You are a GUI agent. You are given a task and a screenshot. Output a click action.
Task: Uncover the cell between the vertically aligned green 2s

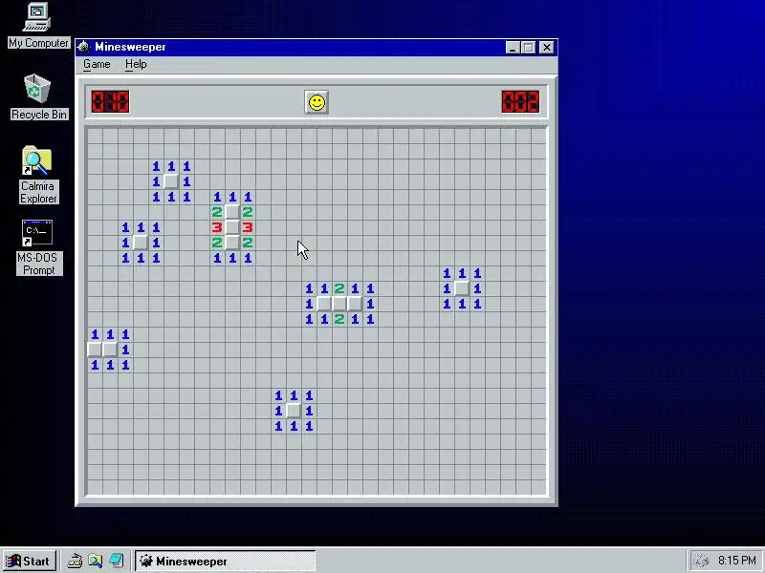point(339,304)
